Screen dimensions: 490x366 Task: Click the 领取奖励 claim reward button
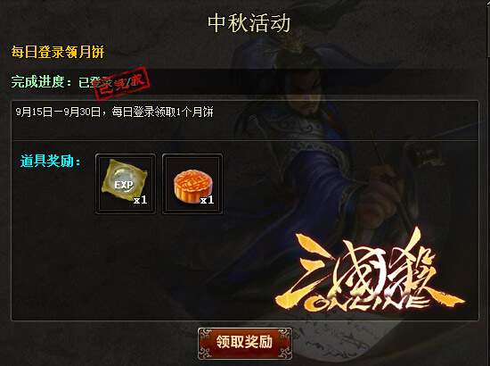coord(245,344)
